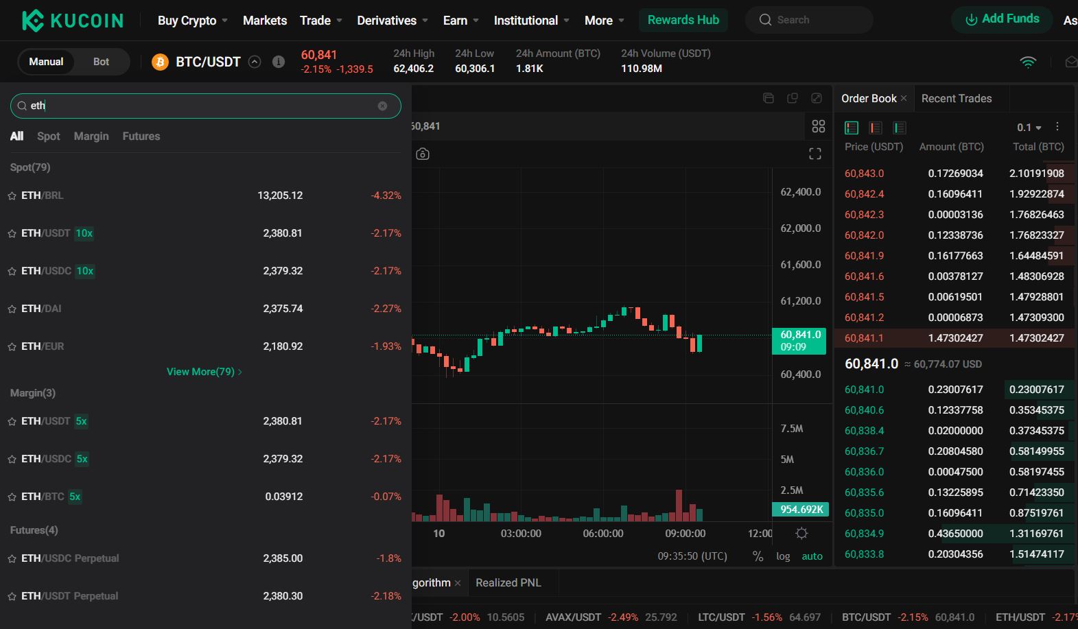Click the BTC/USDT item in bottom ticker
This screenshot has width=1078, height=629.
pyautogui.click(x=908, y=617)
